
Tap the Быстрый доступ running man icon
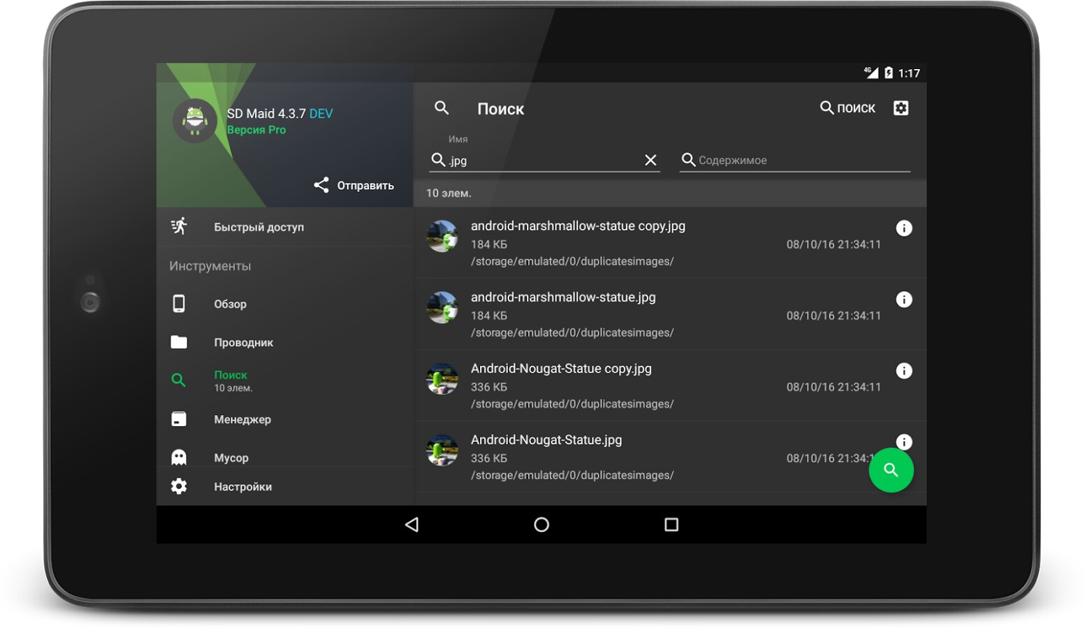[179, 226]
